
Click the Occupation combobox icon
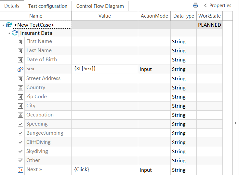(x=20, y=115)
